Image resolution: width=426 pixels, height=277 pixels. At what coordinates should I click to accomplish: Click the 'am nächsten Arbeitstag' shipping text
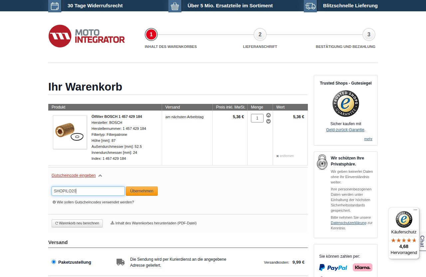tap(184, 117)
